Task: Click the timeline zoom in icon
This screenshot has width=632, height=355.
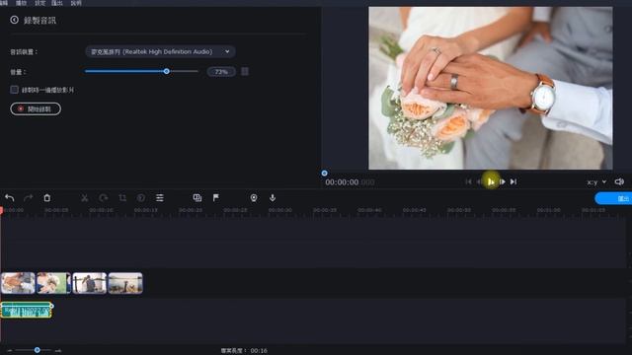Action: [58, 351]
